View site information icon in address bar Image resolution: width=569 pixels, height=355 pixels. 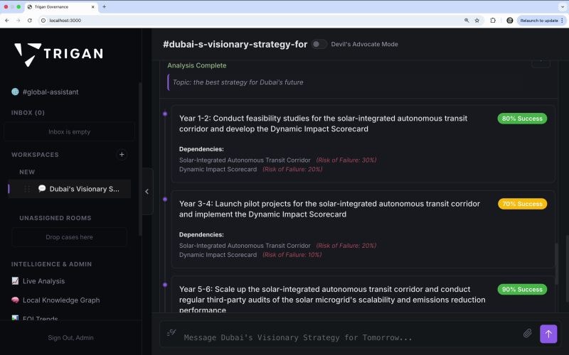(43, 21)
